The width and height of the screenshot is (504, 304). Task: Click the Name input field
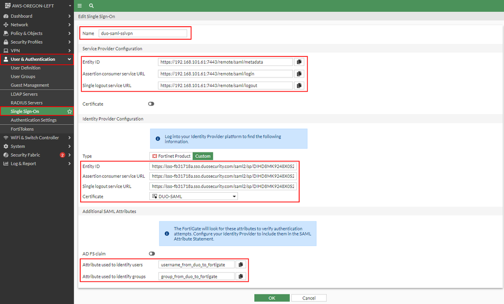coord(143,33)
